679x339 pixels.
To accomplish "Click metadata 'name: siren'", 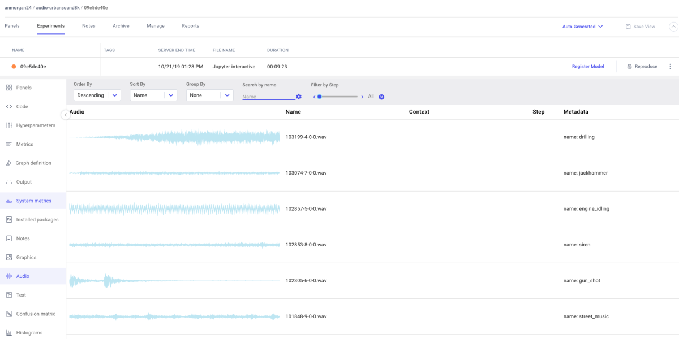I will point(578,245).
